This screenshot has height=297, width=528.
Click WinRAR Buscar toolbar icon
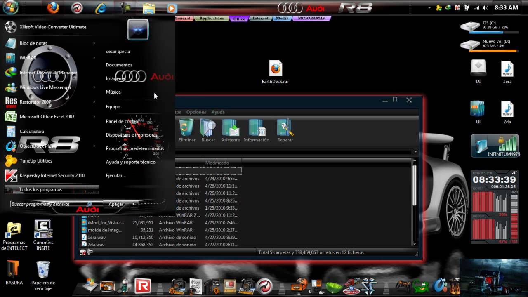(208, 131)
